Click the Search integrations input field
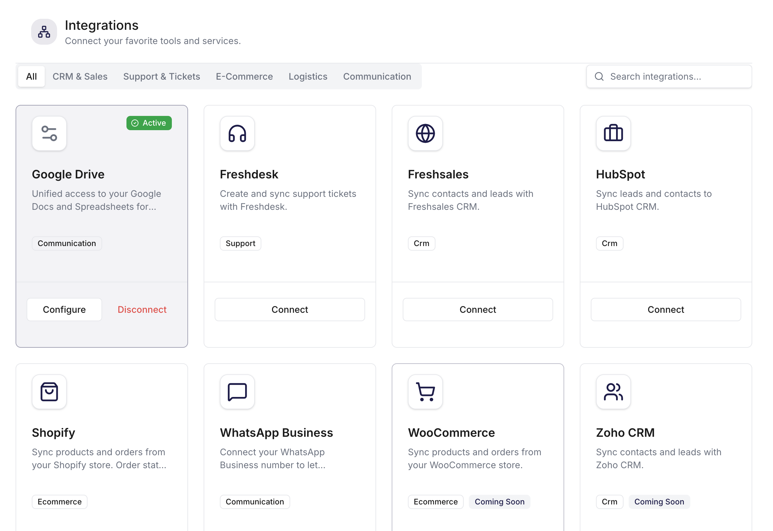Image resolution: width=773 pixels, height=531 pixels. pos(669,76)
